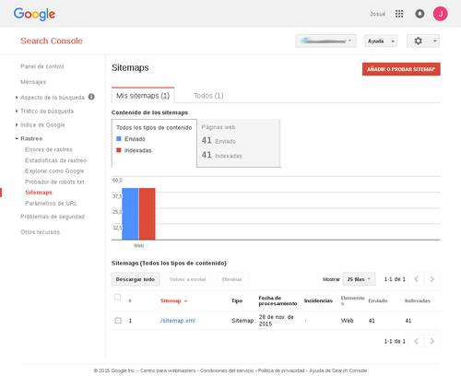This screenshot has height=376, width=461.
Task: Click the Enviado column header
Action: 378,300
